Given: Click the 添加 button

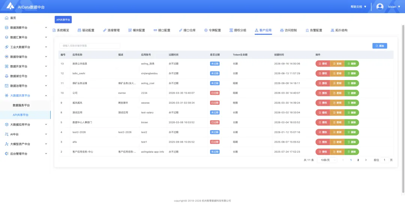Looking at the screenshot, I should pos(379,46).
